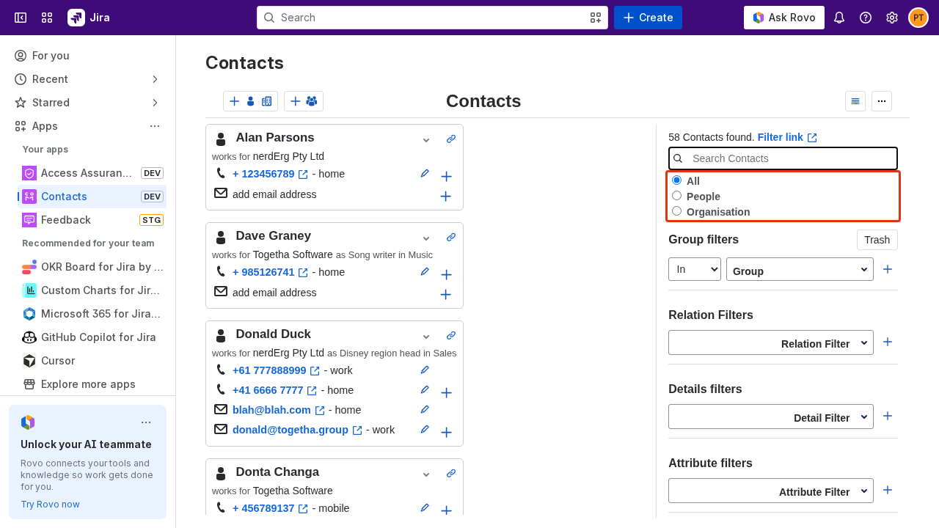Open the Apps more options ellipsis
939x528 pixels.
coord(155,126)
